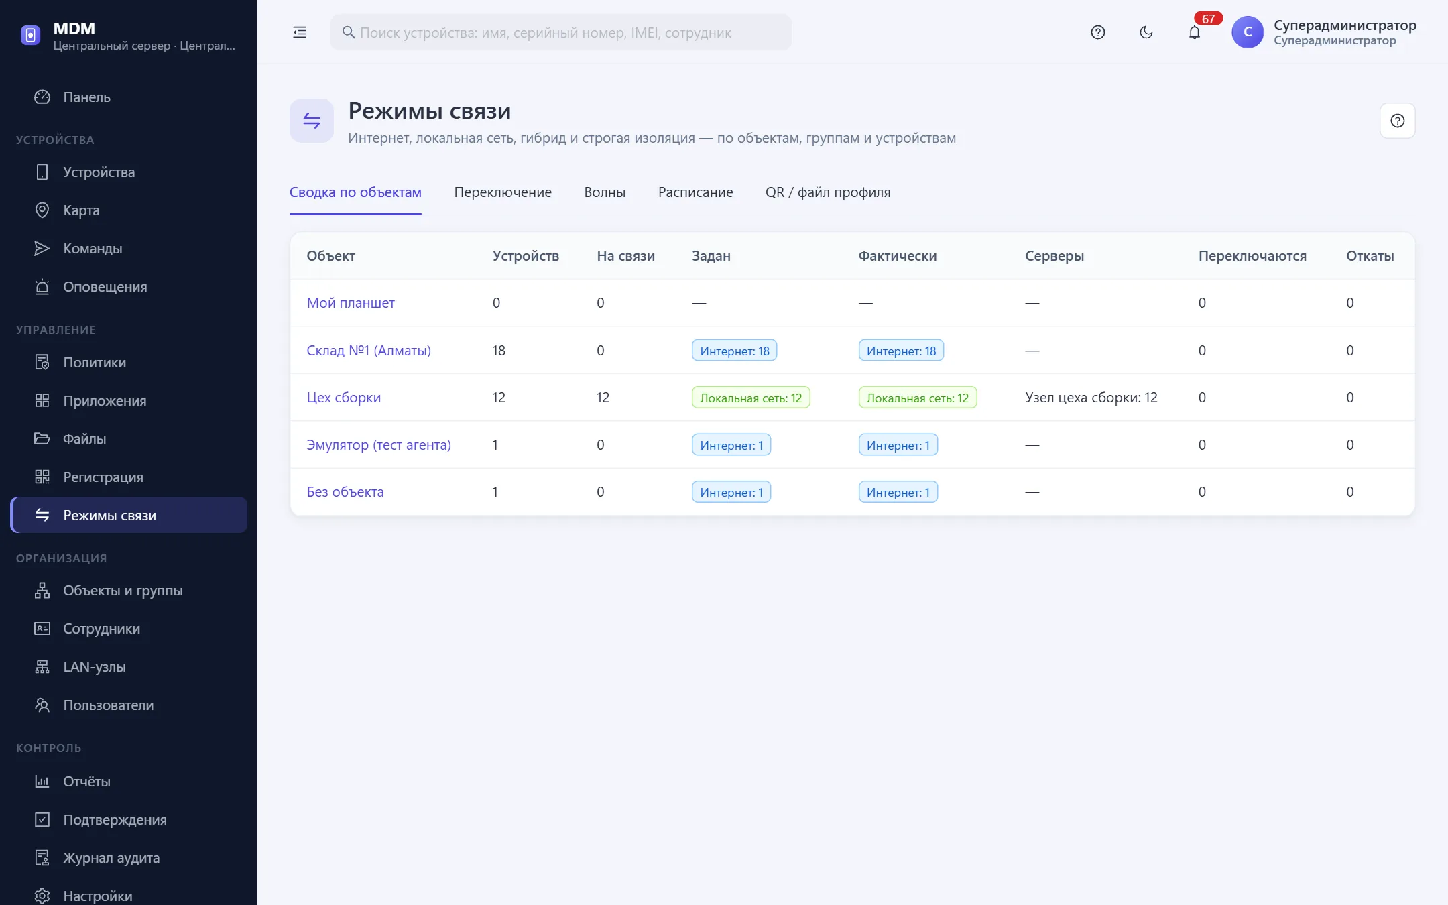The image size is (1448, 905).
Task: Select the active Режимы связи menu item
Action: click(129, 515)
